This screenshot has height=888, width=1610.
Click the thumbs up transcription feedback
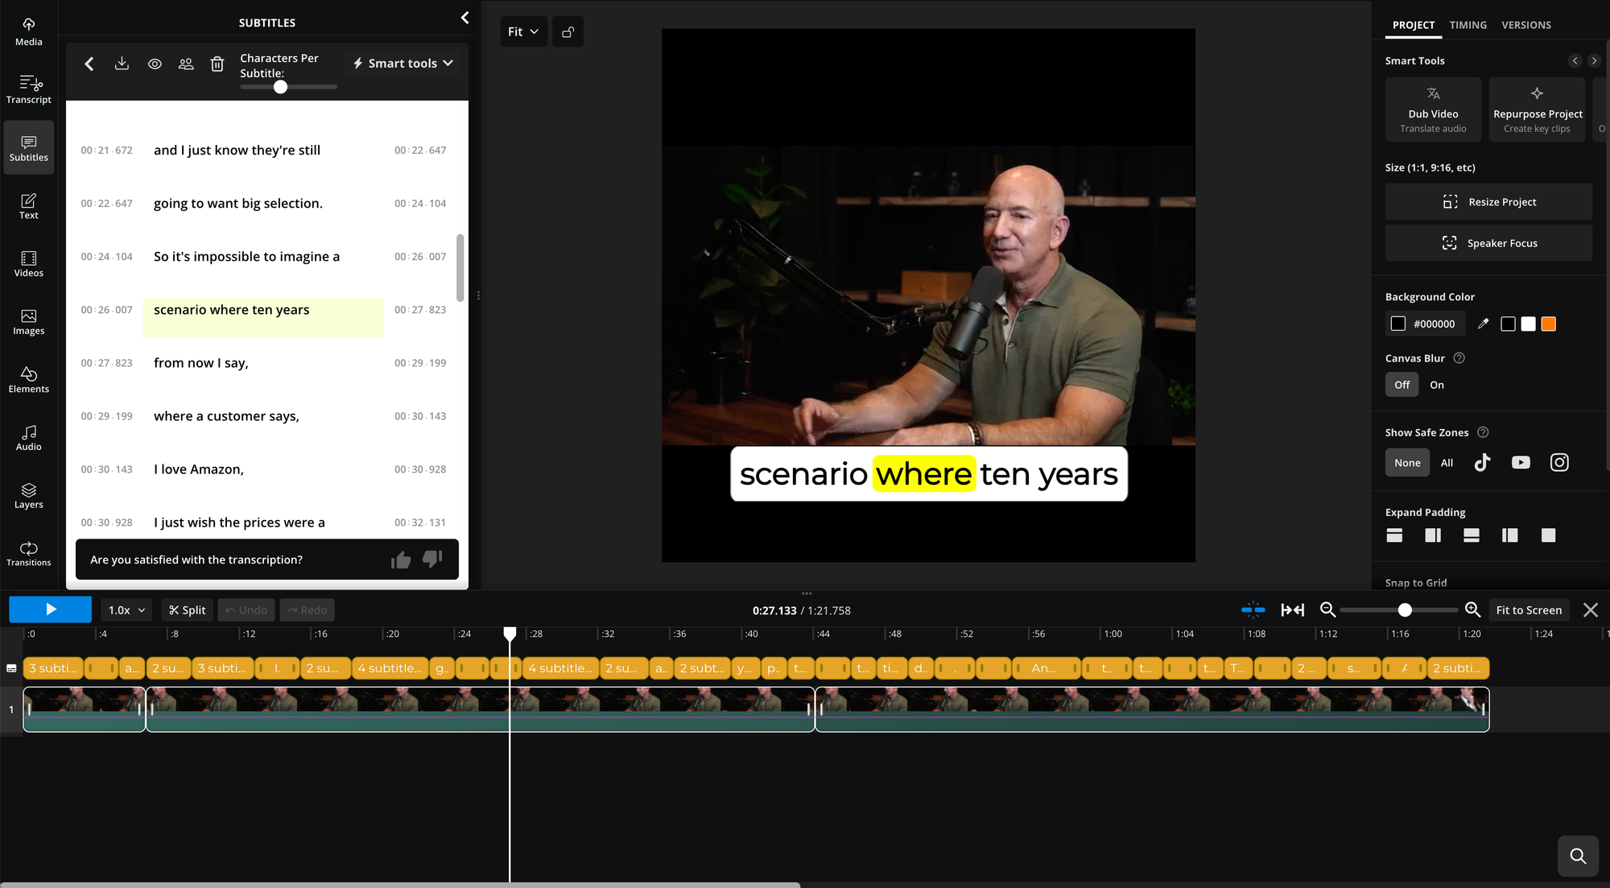click(401, 560)
